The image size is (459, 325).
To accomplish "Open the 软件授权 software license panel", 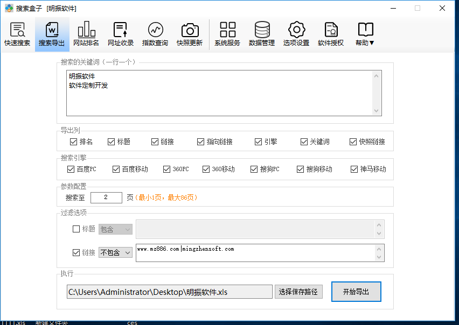I will pos(330,34).
